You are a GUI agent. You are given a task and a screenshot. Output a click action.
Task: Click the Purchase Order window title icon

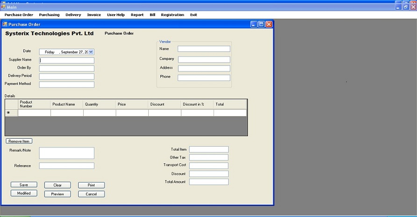[5, 24]
